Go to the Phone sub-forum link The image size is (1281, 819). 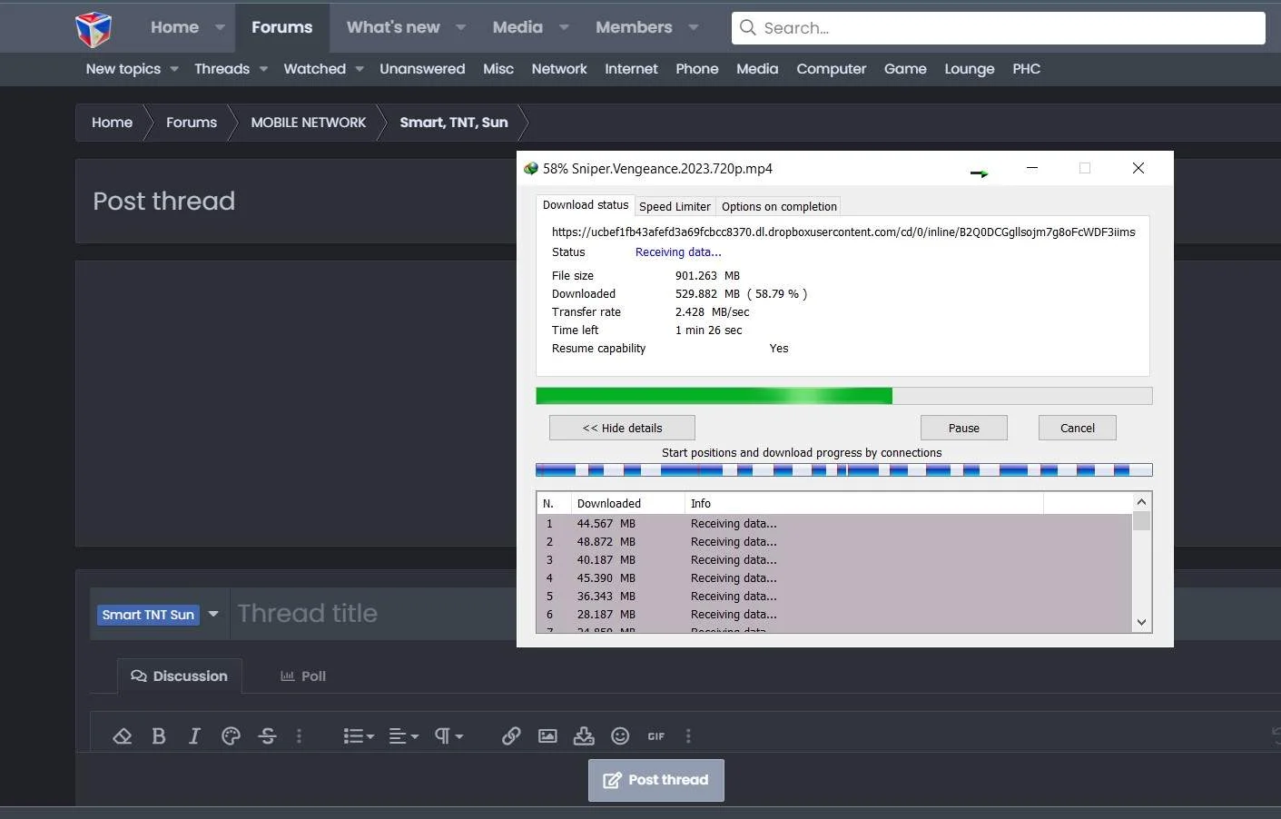coord(697,69)
